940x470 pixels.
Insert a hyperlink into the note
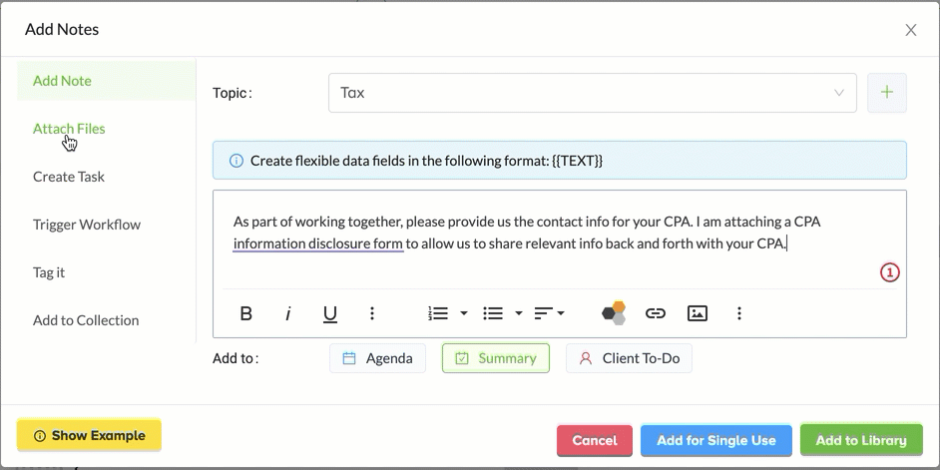656,313
